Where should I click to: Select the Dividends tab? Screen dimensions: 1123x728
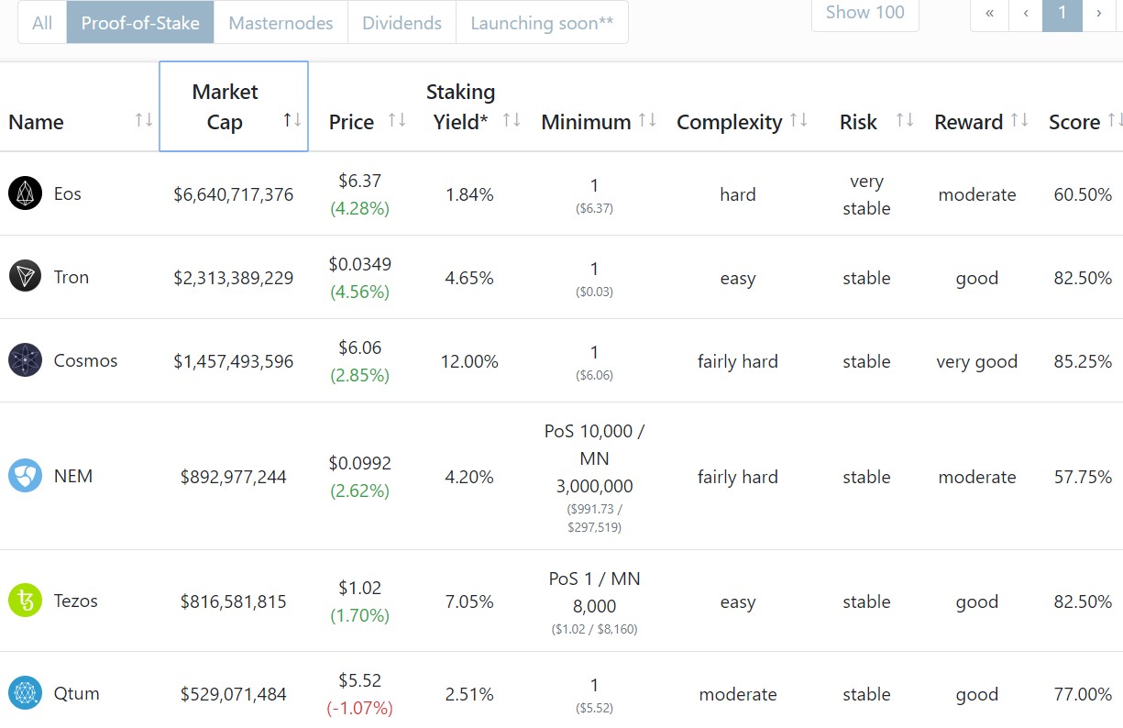pyautogui.click(x=402, y=23)
